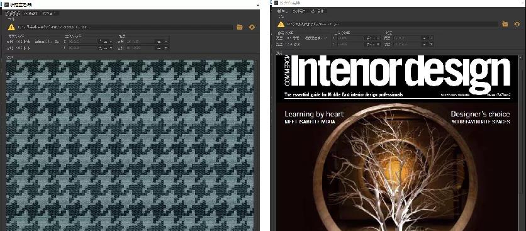
Task: Open folder browse icon in magazine cover window
Action: tap(505, 24)
